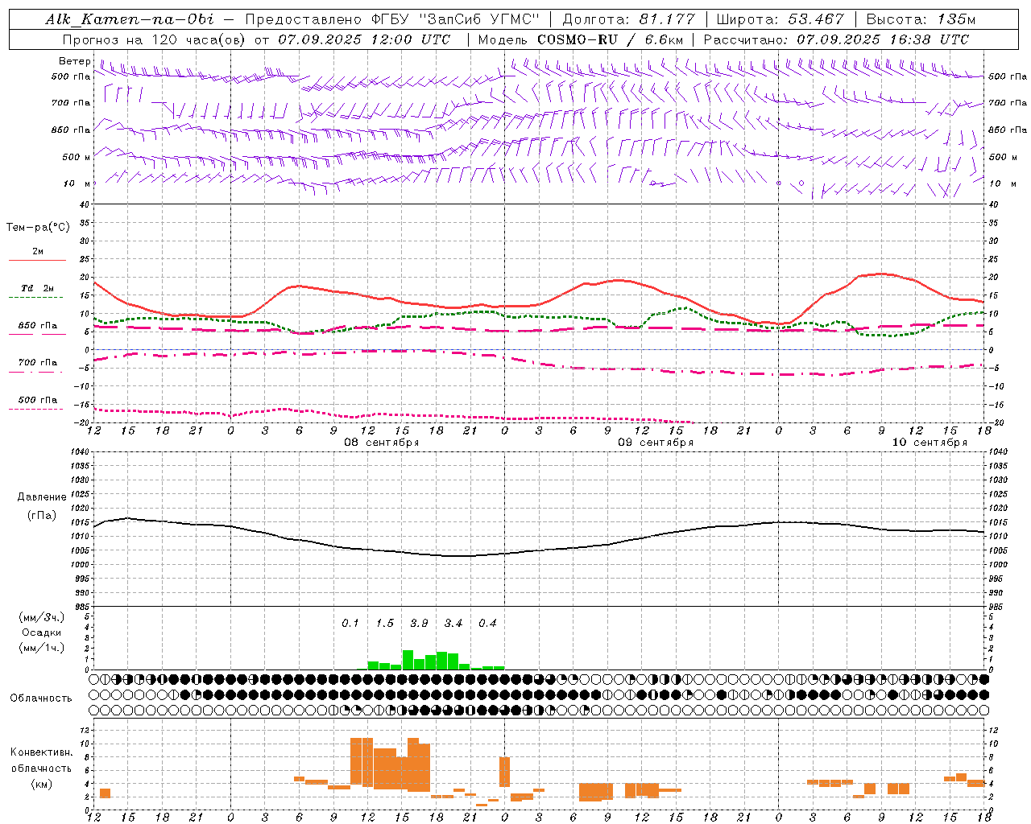
Task: Click the (мм/1ч.) precipitation unit label
Action: [x=42, y=648]
